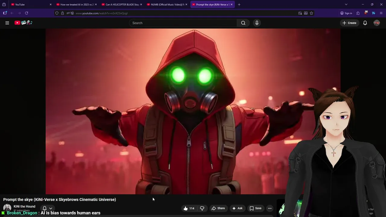Click the Create button

(349, 23)
